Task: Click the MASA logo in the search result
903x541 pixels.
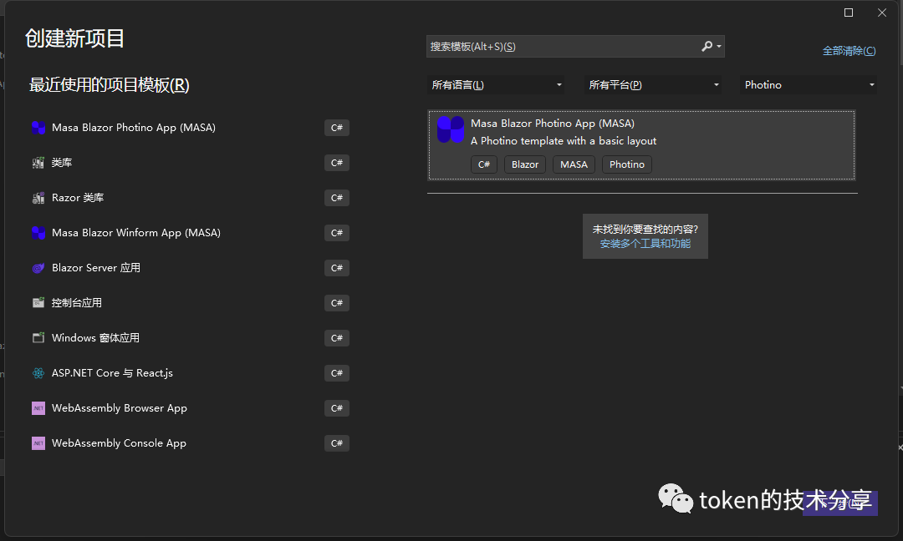Action: [x=451, y=129]
